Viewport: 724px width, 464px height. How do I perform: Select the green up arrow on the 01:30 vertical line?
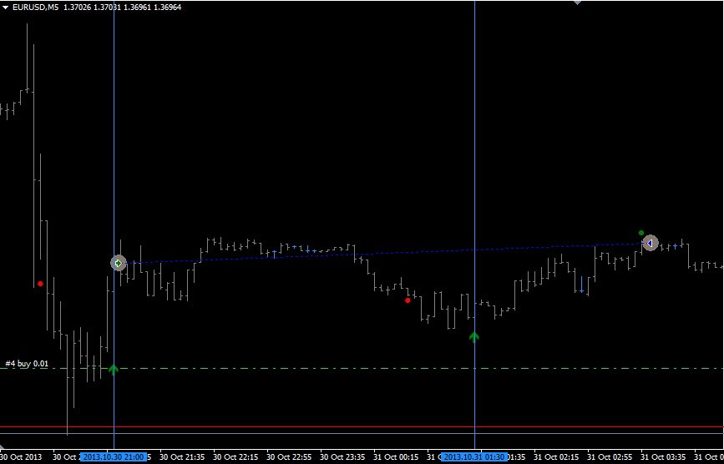[473, 336]
